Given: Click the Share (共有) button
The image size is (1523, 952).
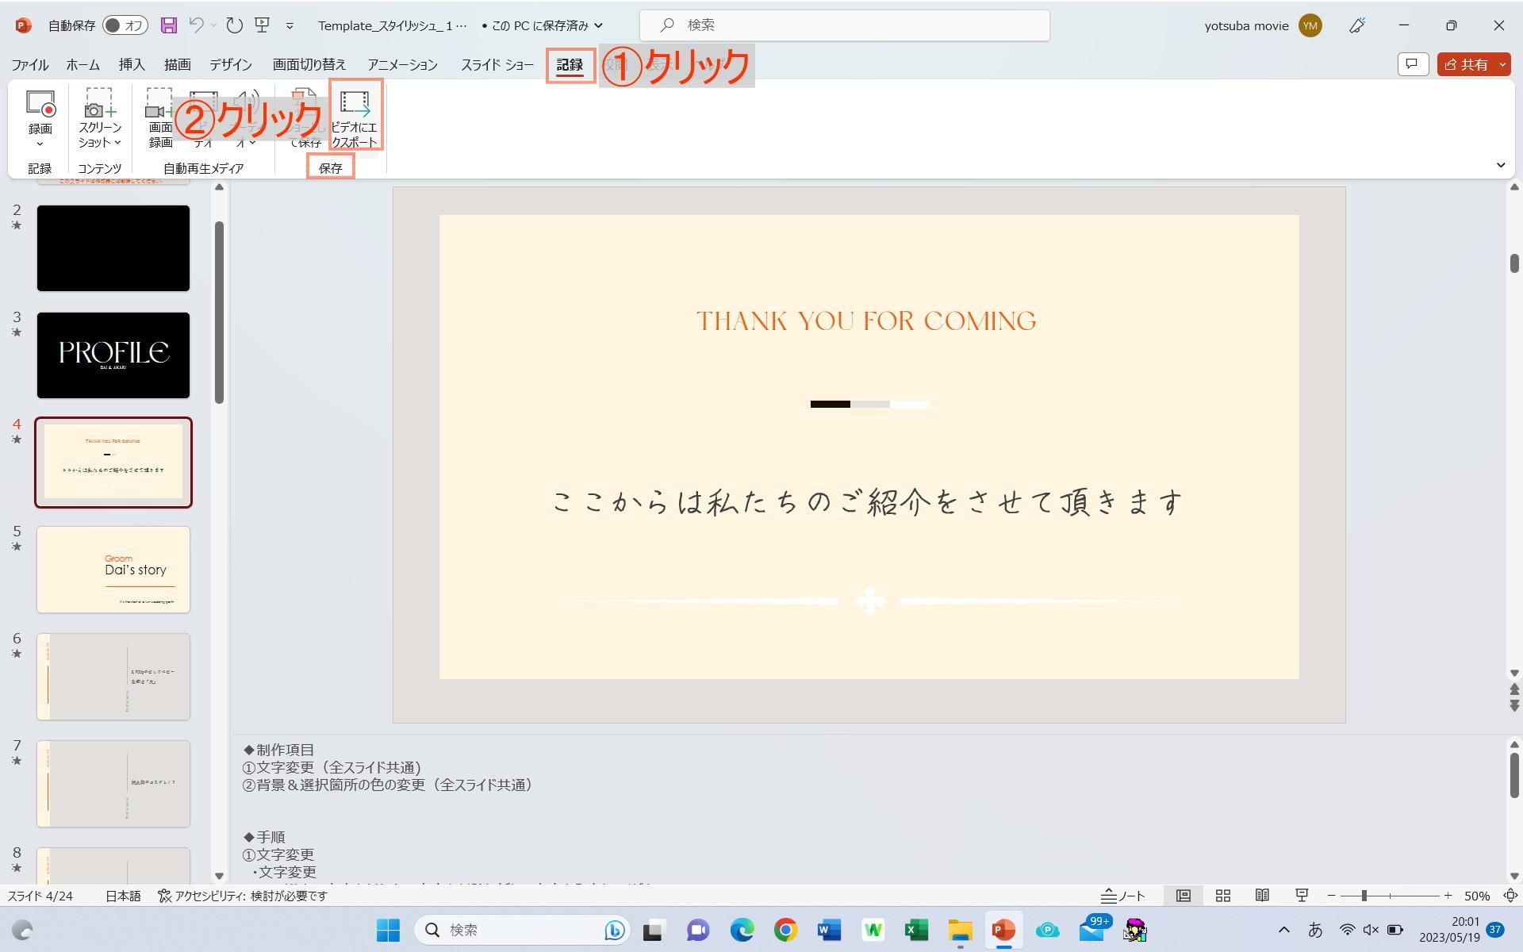Looking at the screenshot, I should point(1466,64).
